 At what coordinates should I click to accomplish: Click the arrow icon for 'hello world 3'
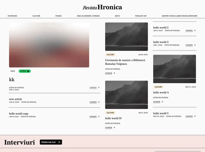click(x=195, y=45)
